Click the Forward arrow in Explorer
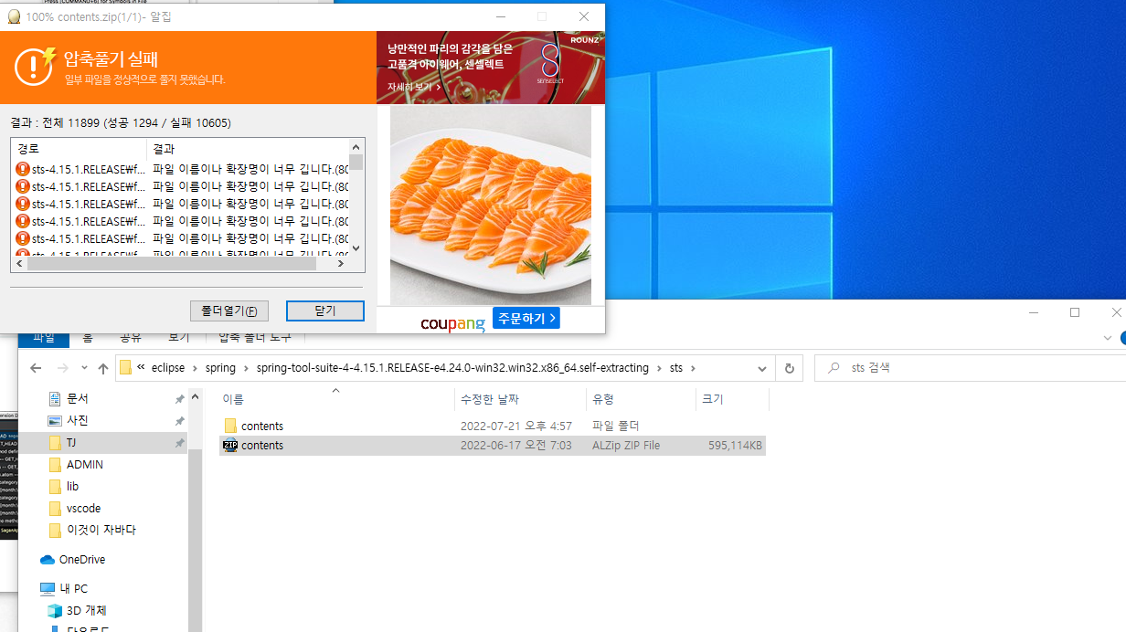Image resolution: width=1126 pixels, height=632 pixels. click(x=62, y=368)
